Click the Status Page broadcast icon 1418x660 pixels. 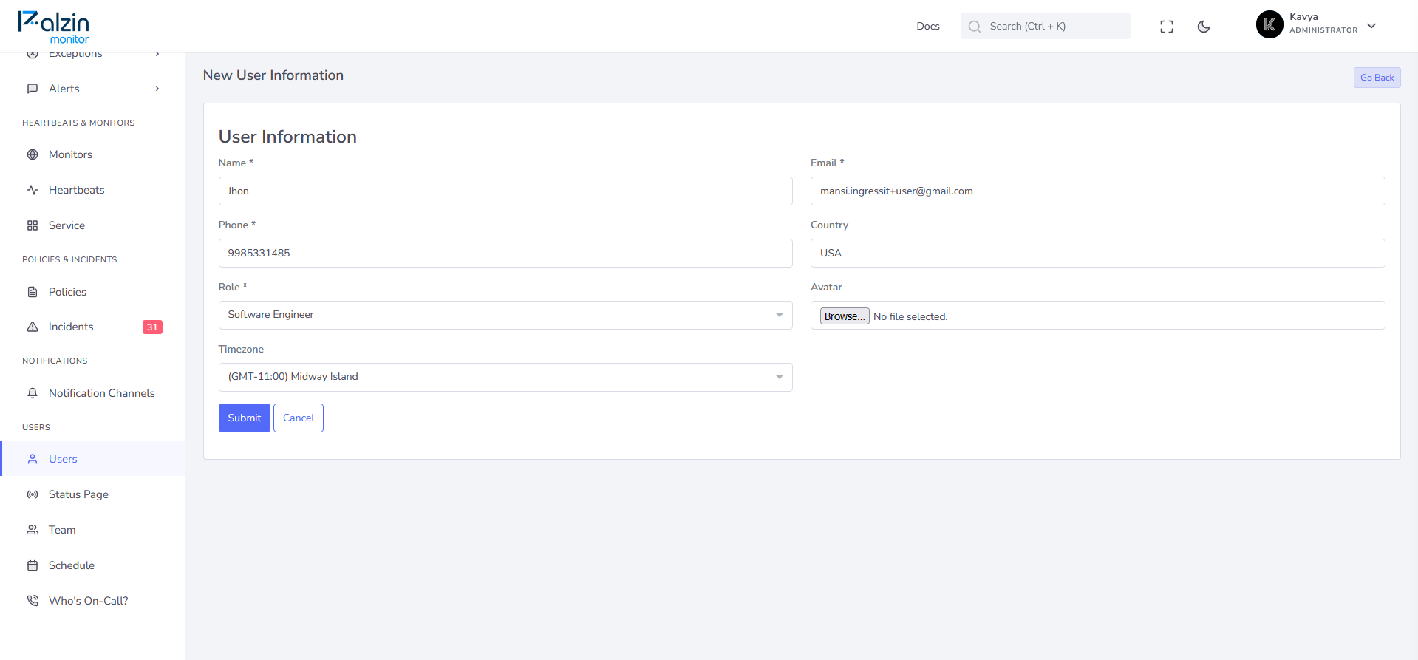[33, 494]
